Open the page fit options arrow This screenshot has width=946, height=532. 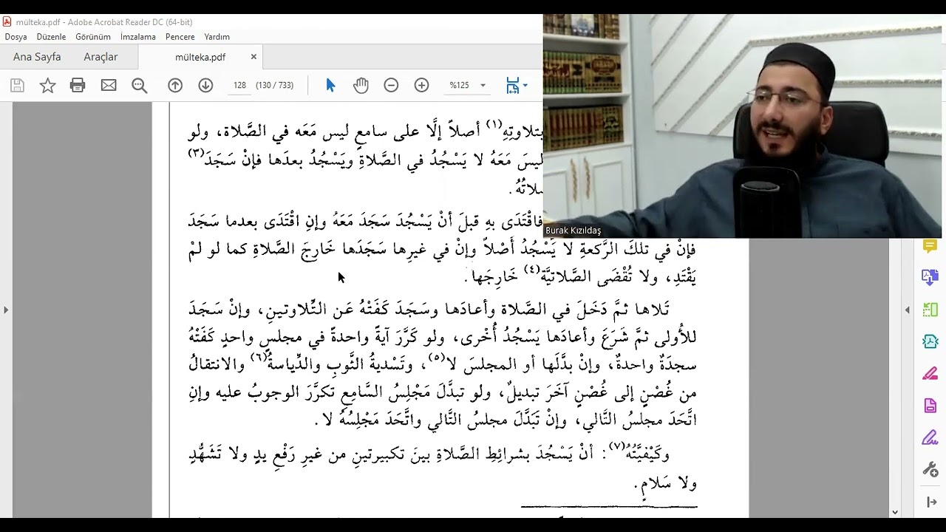click(x=525, y=86)
